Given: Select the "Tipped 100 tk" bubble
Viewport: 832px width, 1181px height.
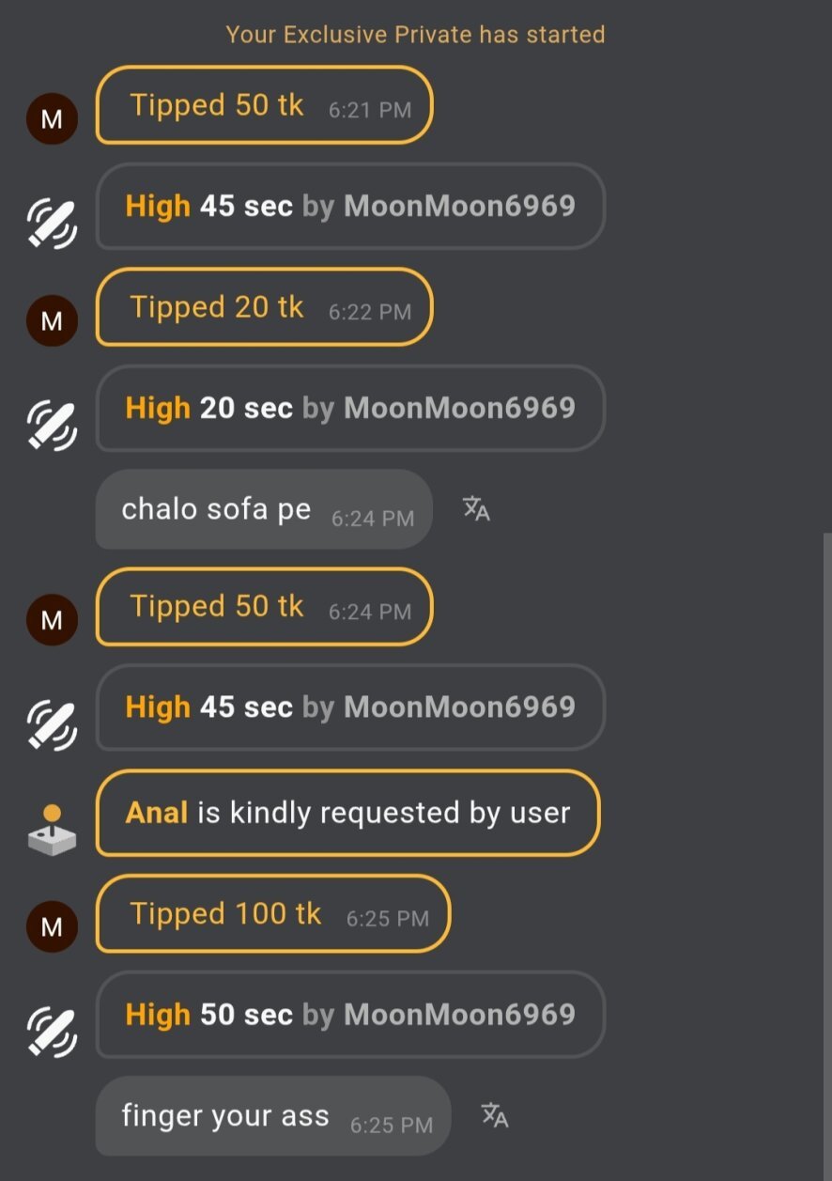Looking at the screenshot, I should click(273, 914).
